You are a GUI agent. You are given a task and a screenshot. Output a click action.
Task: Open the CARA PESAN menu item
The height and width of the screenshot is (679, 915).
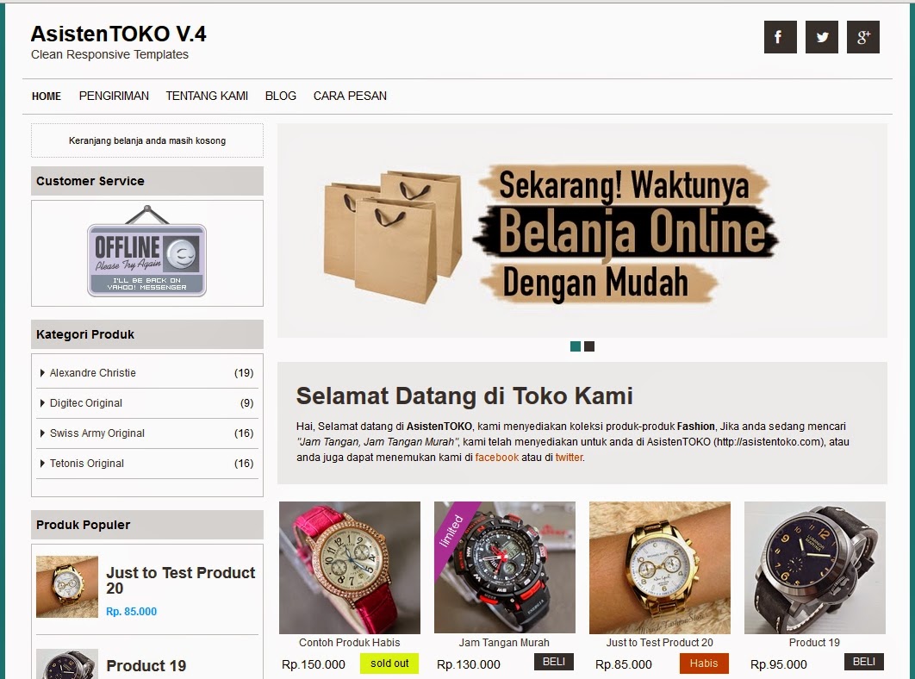350,96
